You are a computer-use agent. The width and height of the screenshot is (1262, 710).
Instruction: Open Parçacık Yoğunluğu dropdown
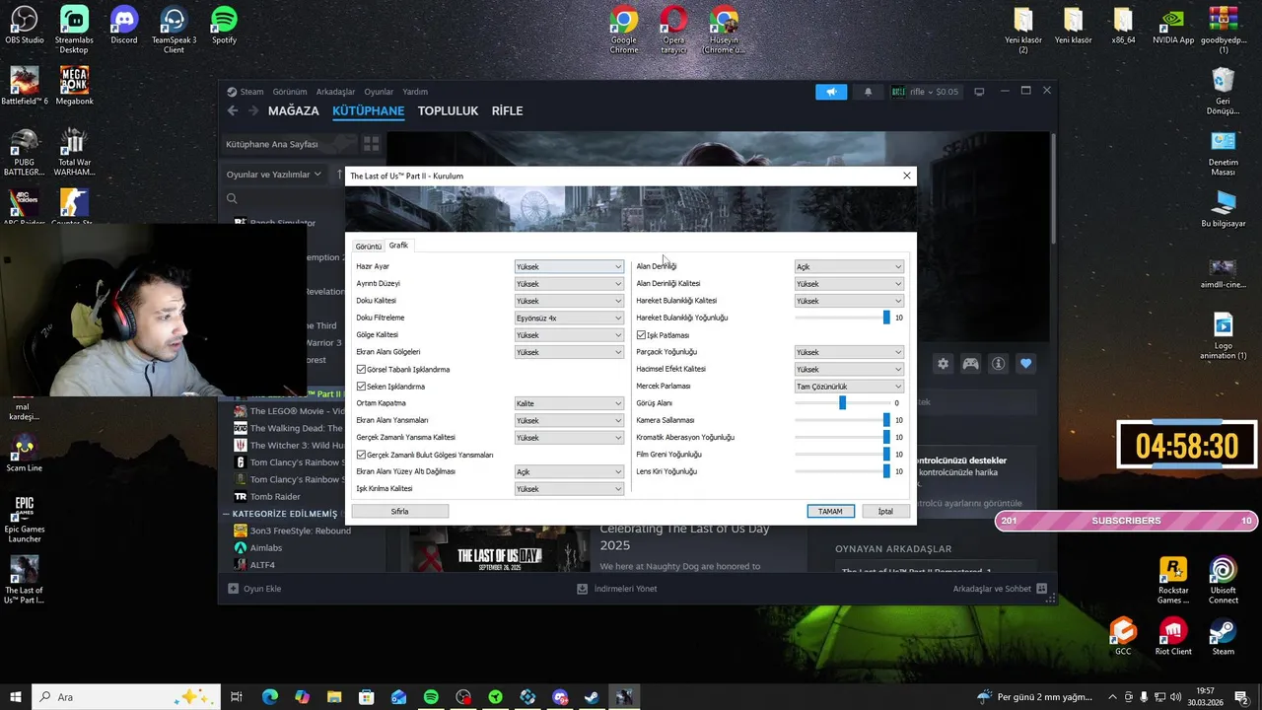(x=849, y=352)
